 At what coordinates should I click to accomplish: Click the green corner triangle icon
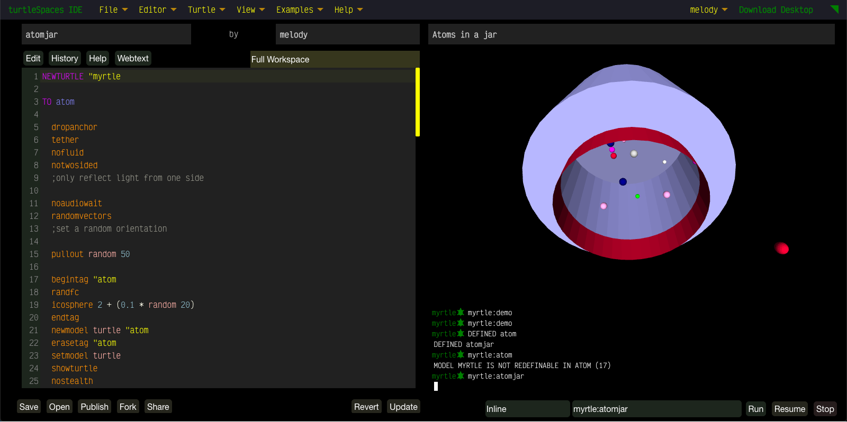tap(835, 9)
